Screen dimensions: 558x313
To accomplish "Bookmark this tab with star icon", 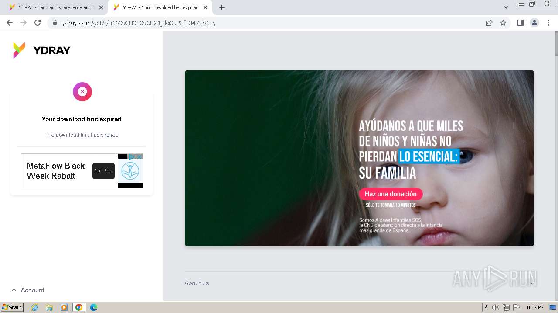I will point(503,23).
